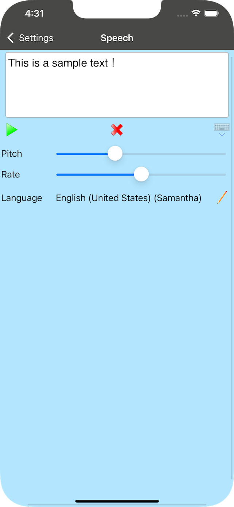Screen dimensions: 234x507
Task: Tap the clock time in status bar
Action: pyautogui.click(x=34, y=14)
